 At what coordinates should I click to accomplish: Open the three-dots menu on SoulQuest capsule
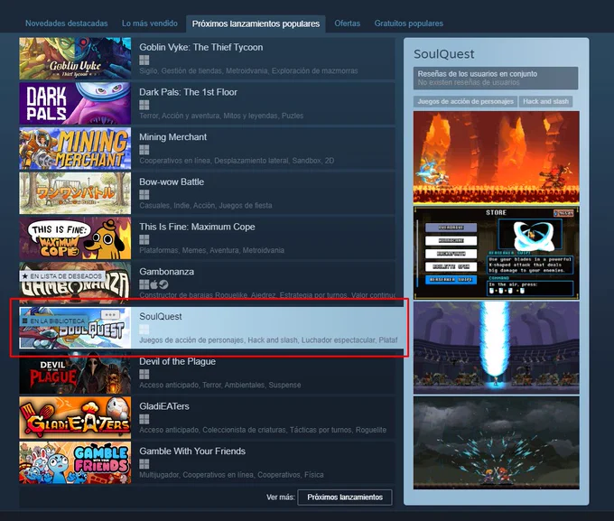coord(110,314)
